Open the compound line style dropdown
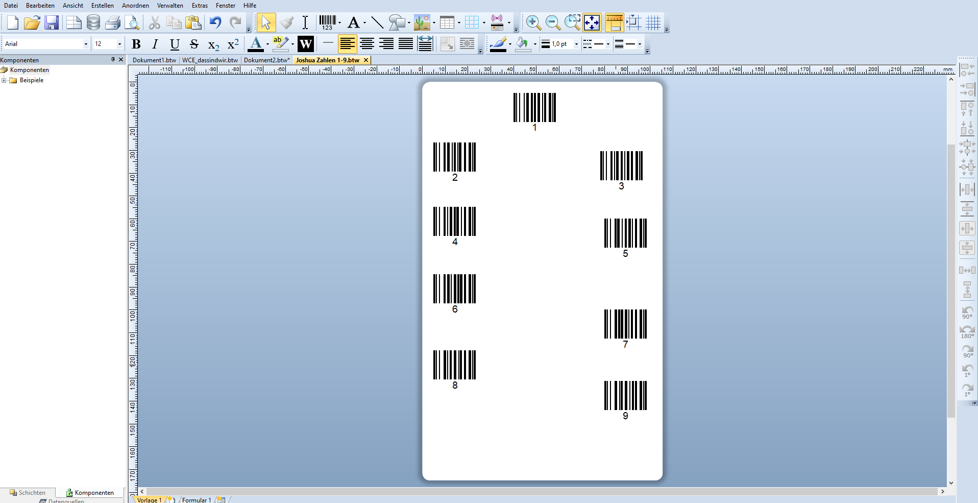 click(x=640, y=44)
